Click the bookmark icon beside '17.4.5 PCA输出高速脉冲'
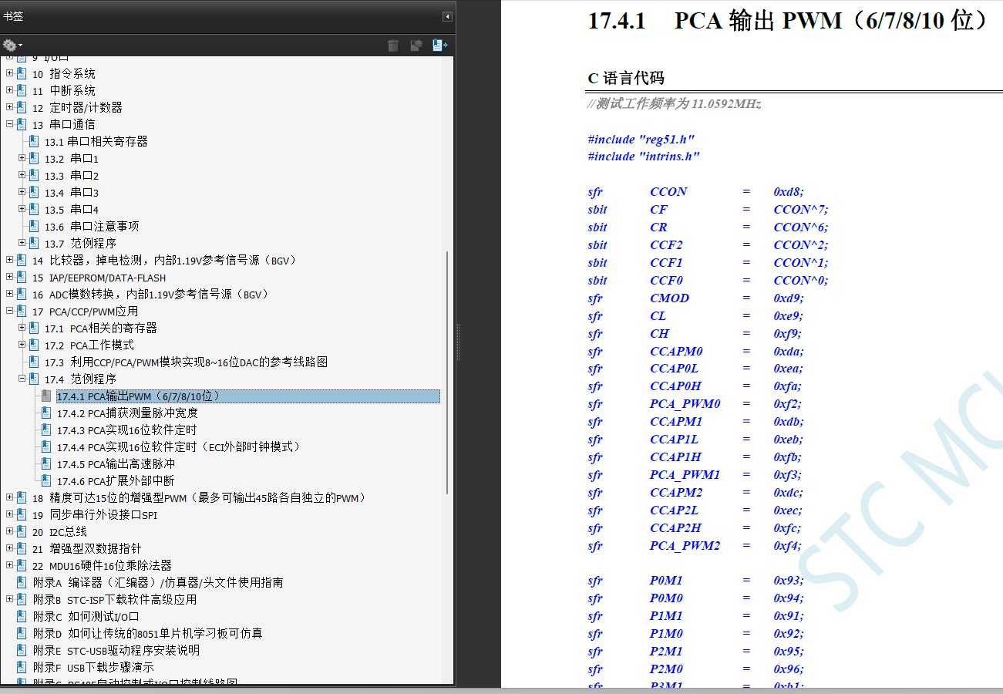Viewport: 1003px width, 694px height. click(x=46, y=463)
